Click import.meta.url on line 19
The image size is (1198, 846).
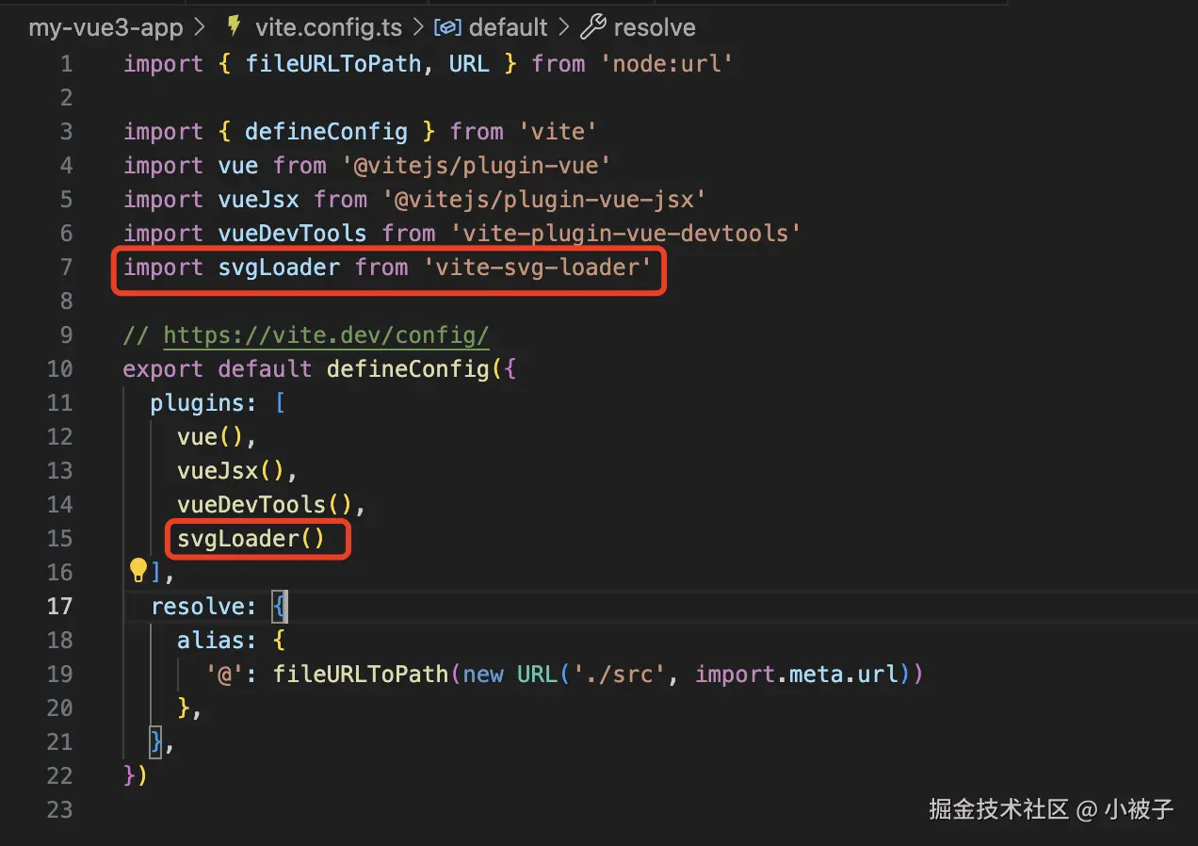(x=800, y=675)
